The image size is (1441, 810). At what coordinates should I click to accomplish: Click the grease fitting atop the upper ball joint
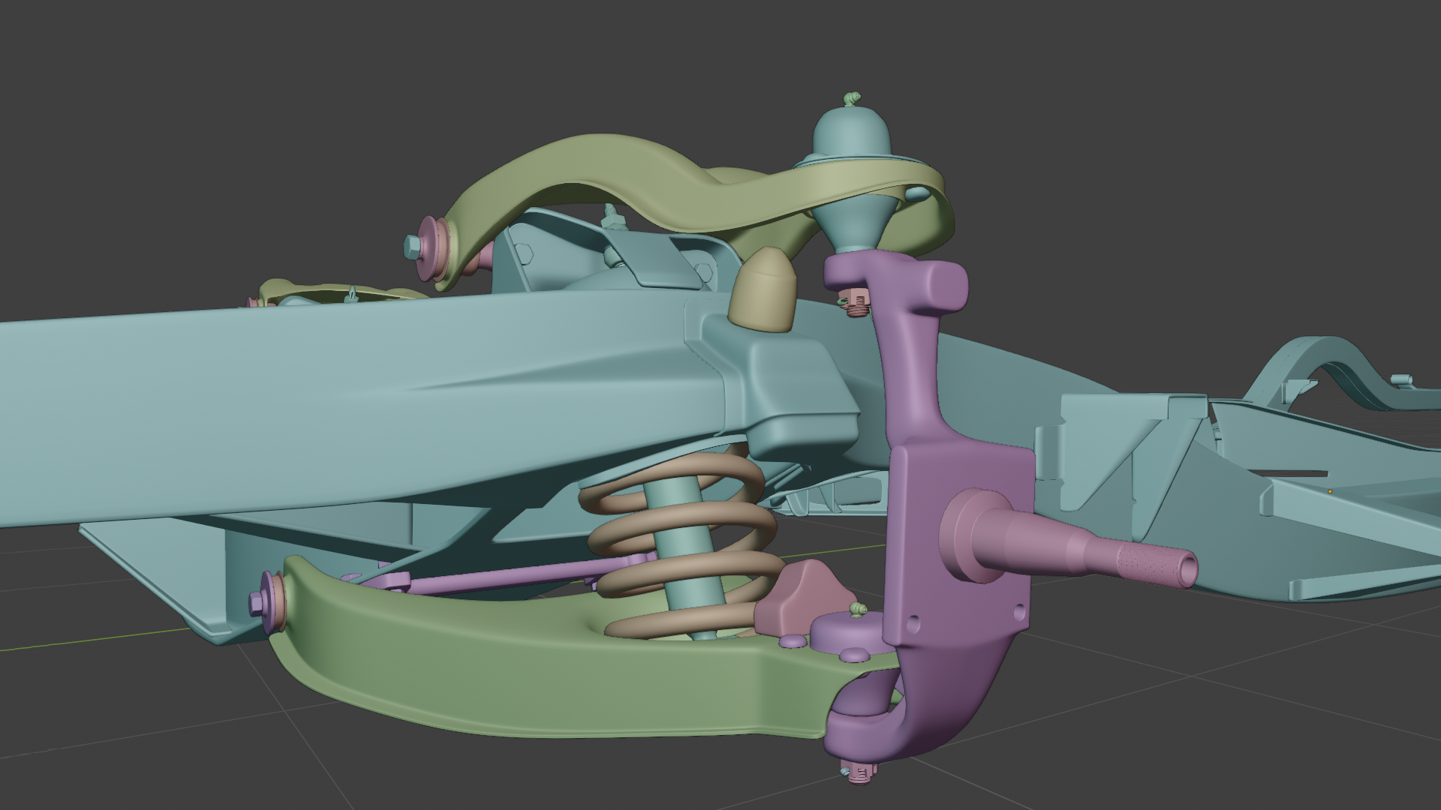tap(852, 98)
